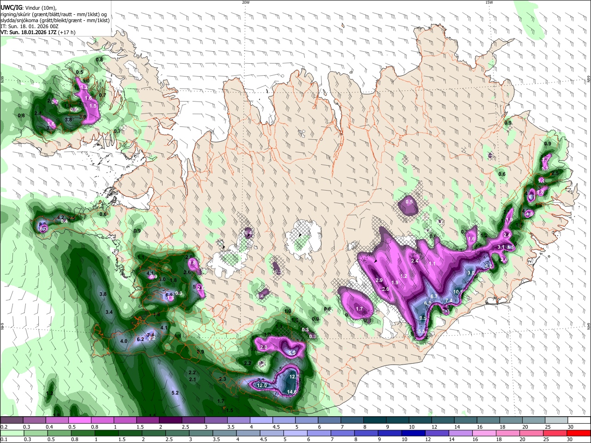The height and width of the screenshot is (443, 591).
Task: Click the 12.7 precipitation value on the map
Action: tap(294, 377)
